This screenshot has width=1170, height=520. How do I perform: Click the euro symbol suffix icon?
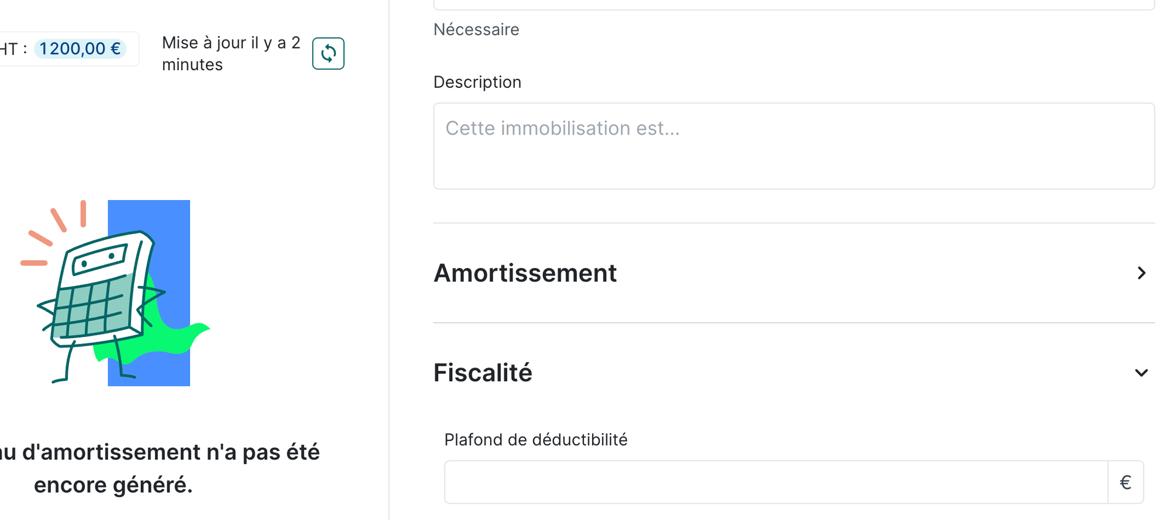(1126, 483)
